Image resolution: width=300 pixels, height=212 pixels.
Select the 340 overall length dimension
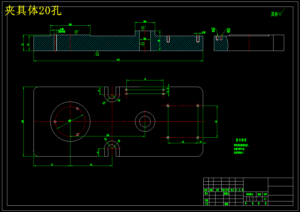click(x=118, y=60)
